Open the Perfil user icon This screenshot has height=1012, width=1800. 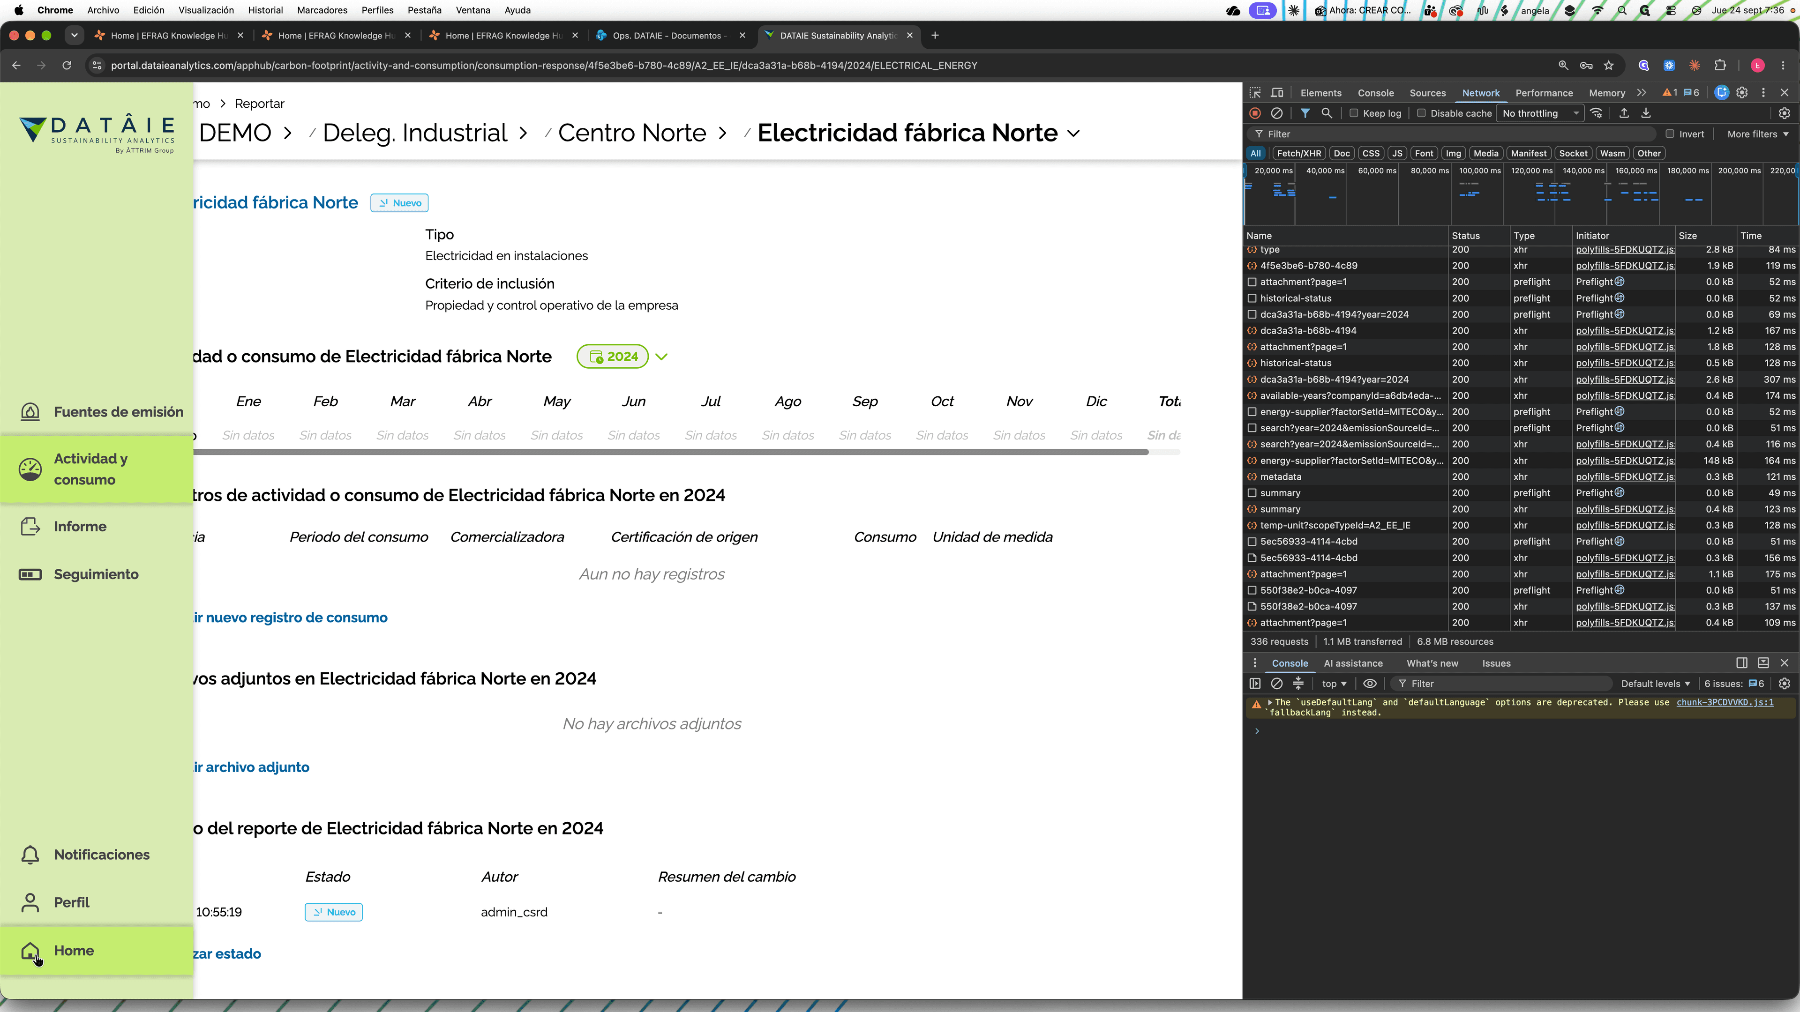click(x=30, y=902)
